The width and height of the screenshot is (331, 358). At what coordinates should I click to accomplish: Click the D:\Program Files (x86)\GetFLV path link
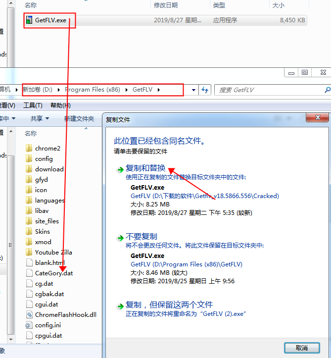click(x=187, y=264)
